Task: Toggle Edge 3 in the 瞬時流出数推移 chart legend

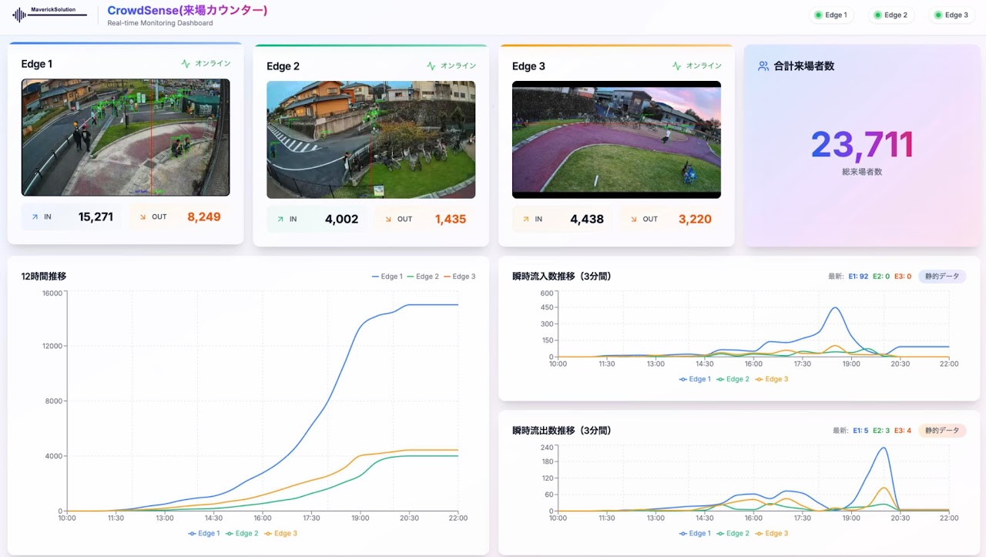Action: [770, 533]
